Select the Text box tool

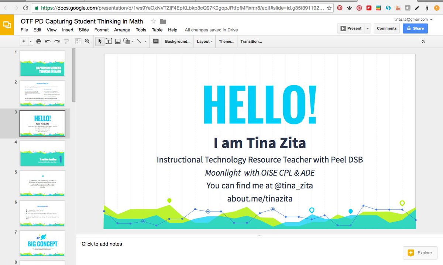pos(109,42)
